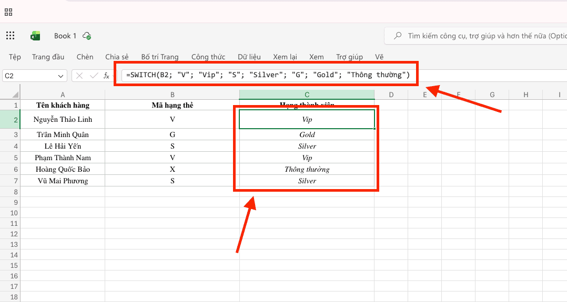
Task: Select row 2 header
Action: [10, 120]
